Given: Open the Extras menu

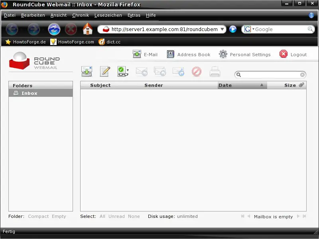Looking at the screenshot, I should point(134,15).
